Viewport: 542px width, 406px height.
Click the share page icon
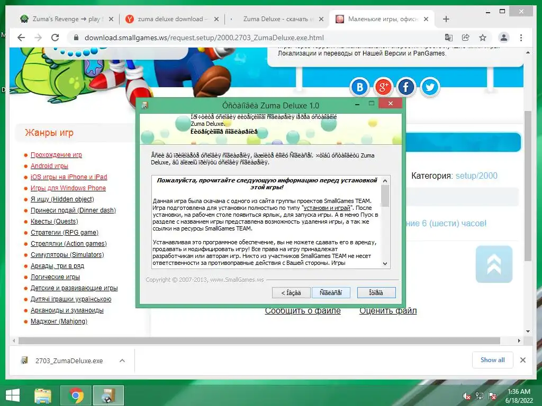coord(466,38)
